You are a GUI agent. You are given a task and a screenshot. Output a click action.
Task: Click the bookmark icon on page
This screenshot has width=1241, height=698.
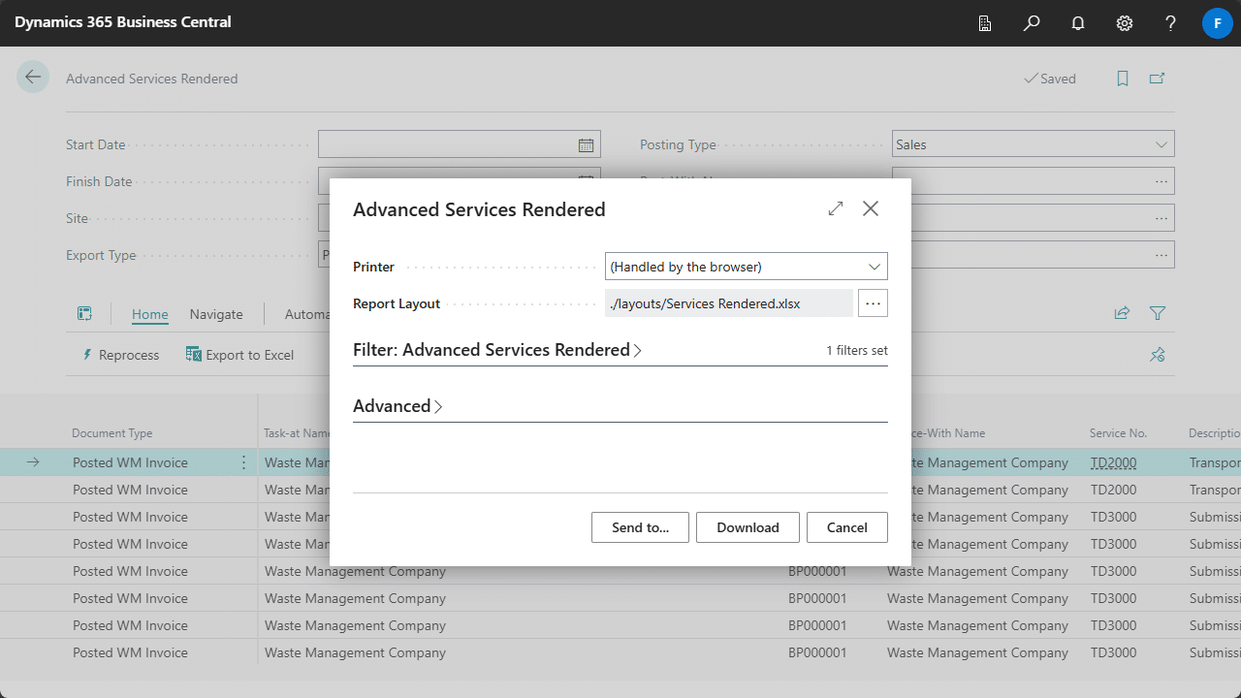point(1123,79)
